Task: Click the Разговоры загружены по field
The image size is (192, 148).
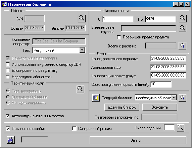Action: click(x=159, y=117)
